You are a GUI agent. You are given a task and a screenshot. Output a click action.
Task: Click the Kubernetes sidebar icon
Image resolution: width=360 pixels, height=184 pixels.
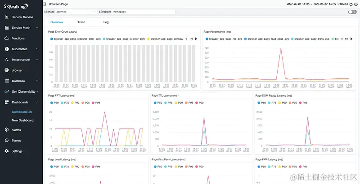[7, 49]
